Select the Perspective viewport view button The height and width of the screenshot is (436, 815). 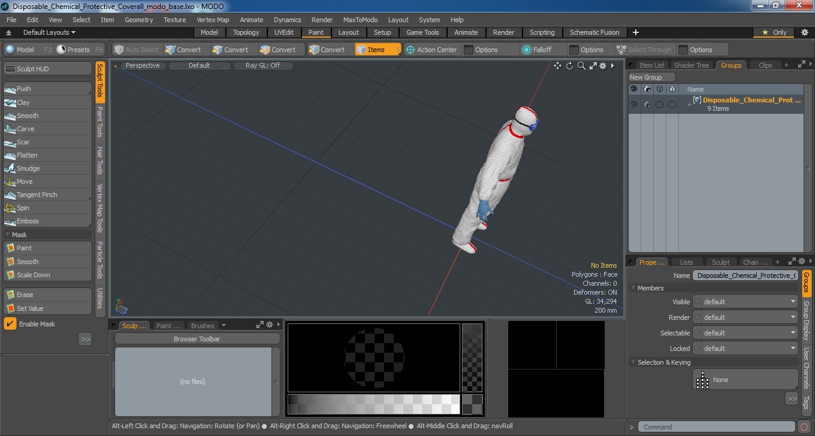[143, 66]
